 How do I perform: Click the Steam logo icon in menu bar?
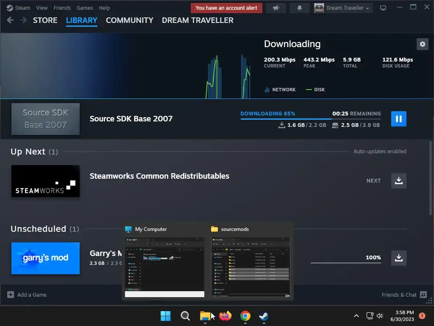click(10, 8)
